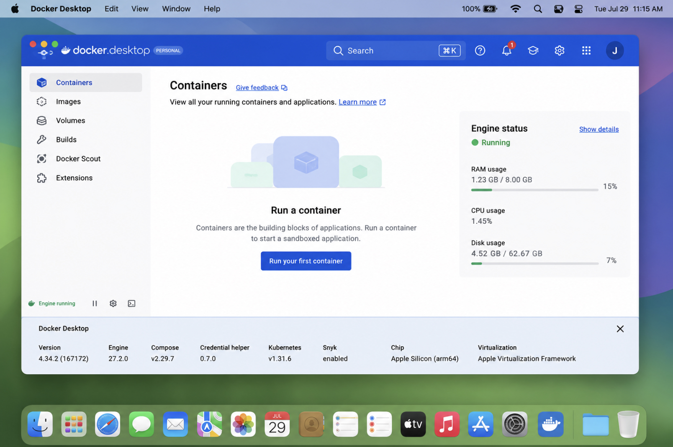
Task: Click RAM value 1.23 GB / 8.00 GB
Action: [x=502, y=180]
